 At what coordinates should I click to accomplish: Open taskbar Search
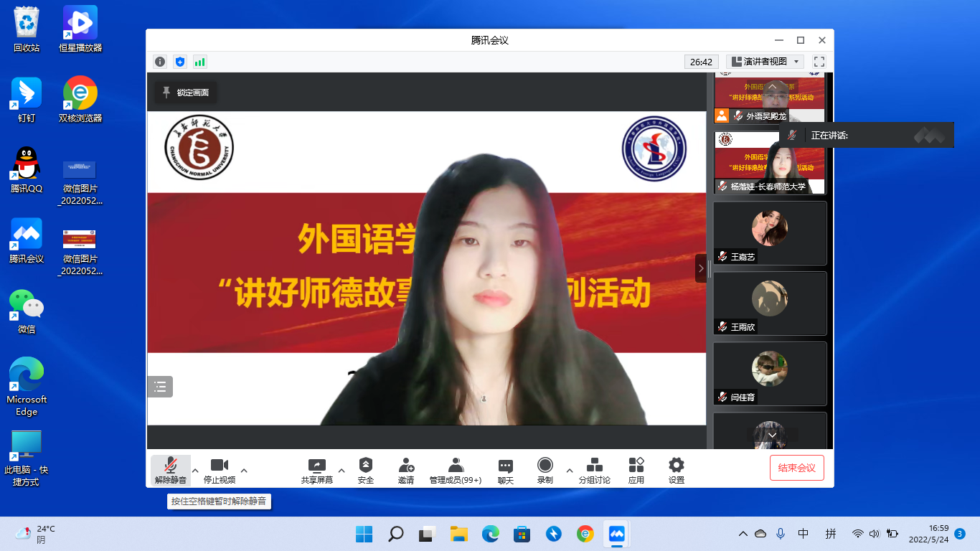(395, 534)
